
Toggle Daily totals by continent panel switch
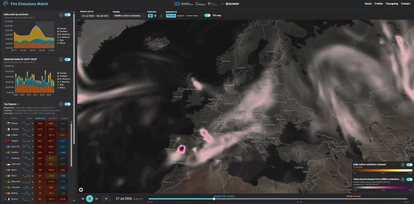[68, 15]
